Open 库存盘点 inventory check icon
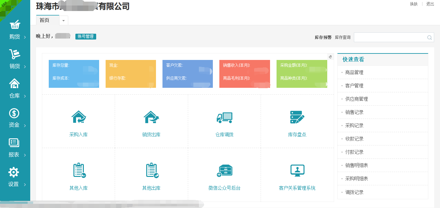 297,117
